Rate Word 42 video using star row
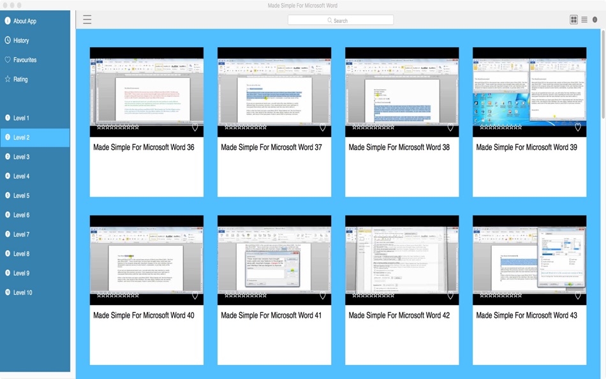This screenshot has width=606, height=379. 373,295
